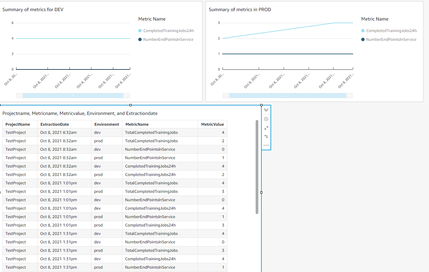Click CompletedTrainingJobs24h legend dot in DEV chart

140,31
